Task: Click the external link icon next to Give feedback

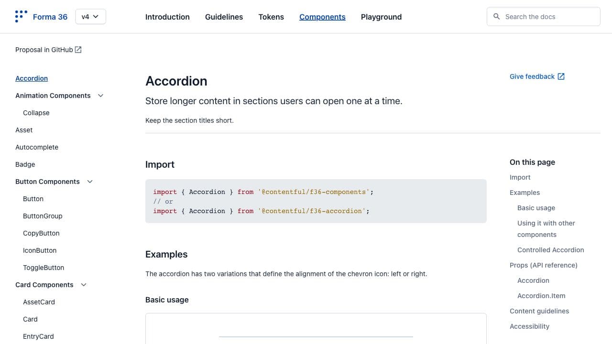Action: [x=560, y=76]
